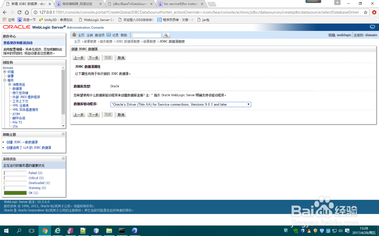Viewport: 379px width, 236px height.
Task: Click the browser address bar URL
Action: click(x=199, y=12)
